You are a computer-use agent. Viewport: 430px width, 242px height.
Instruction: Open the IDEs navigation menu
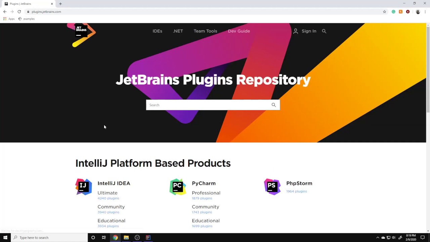click(x=157, y=31)
